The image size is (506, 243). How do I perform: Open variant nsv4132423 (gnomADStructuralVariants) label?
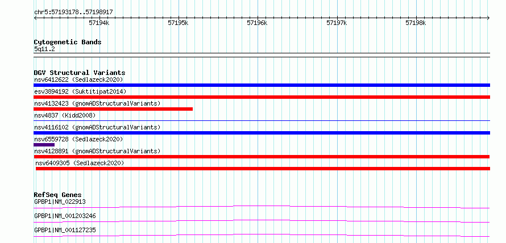pyautogui.click(x=97, y=103)
